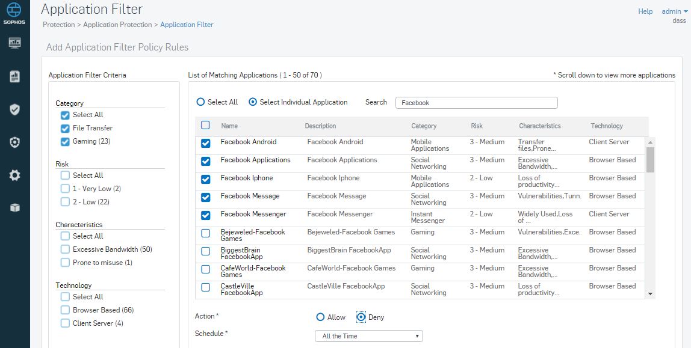Check Prone to misuse (1) filter
This screenshot has height=348, width=691.
[65, 263]
